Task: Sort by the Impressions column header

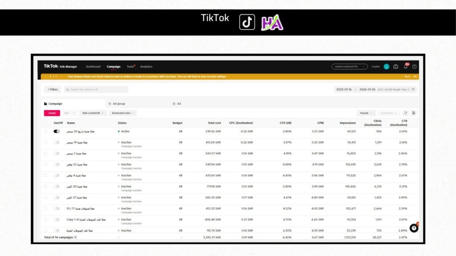Action: tap(347, 123)
